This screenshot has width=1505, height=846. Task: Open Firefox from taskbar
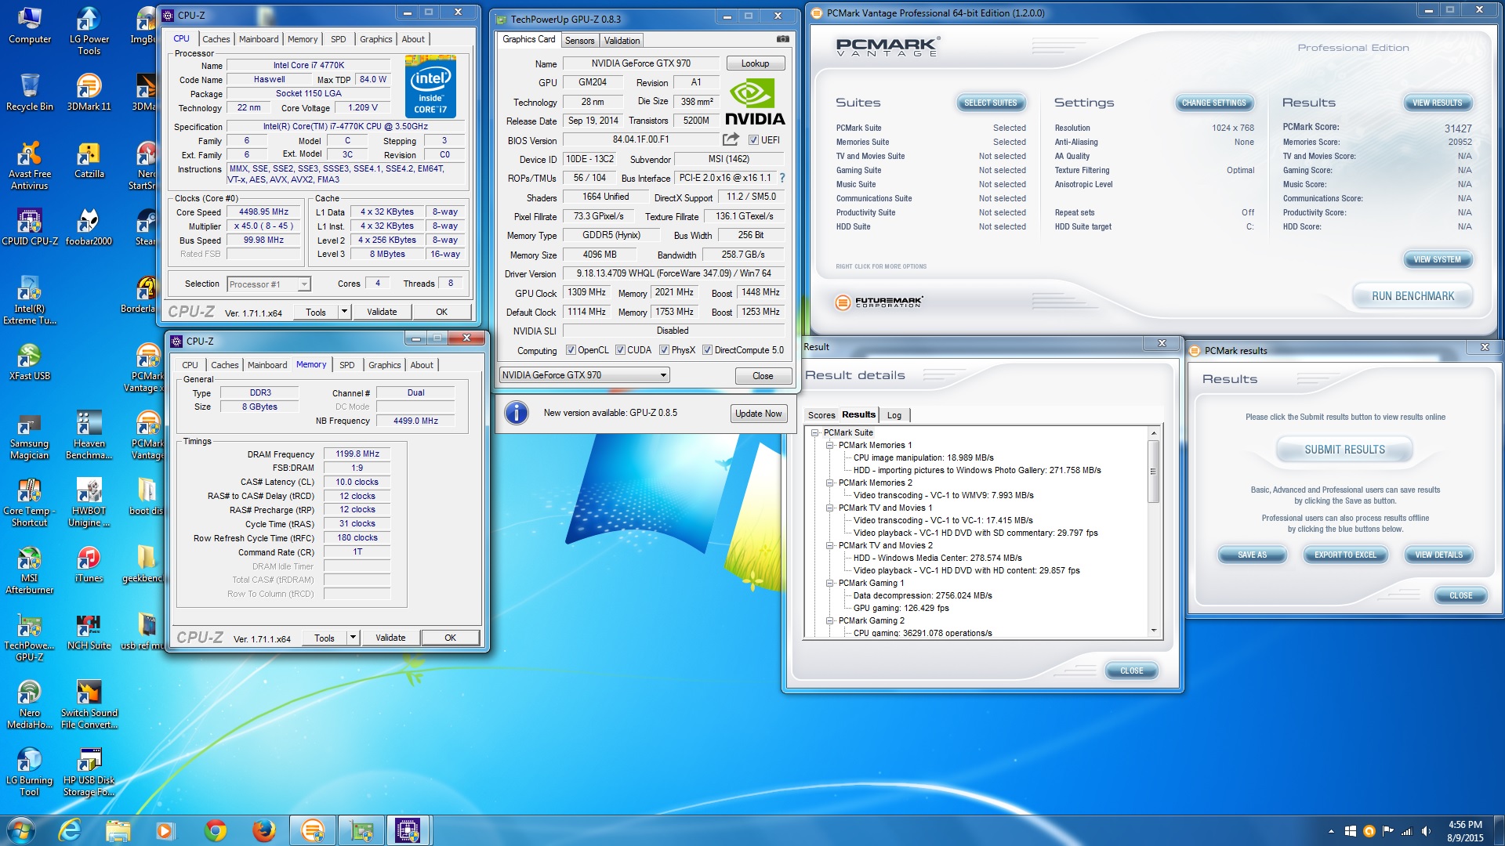click(x=264, y=830)
